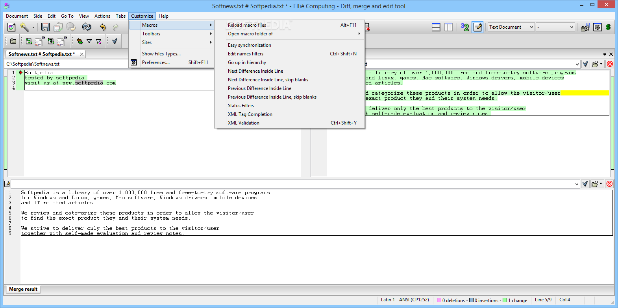Run the Easy synchronization macro
This screenshot has height=308, width=618.
click(290, 45)
